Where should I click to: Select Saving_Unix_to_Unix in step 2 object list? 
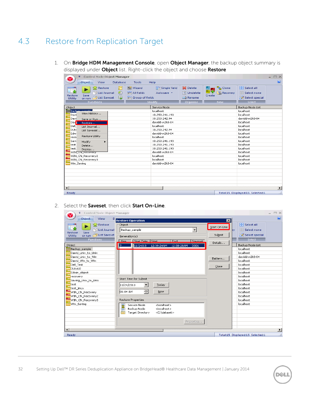(x=85, y=280)
